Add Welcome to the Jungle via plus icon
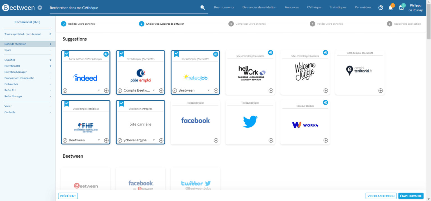The height and width of the screenshot is (201, 431). pyautogui.click(x=326, y=90)
